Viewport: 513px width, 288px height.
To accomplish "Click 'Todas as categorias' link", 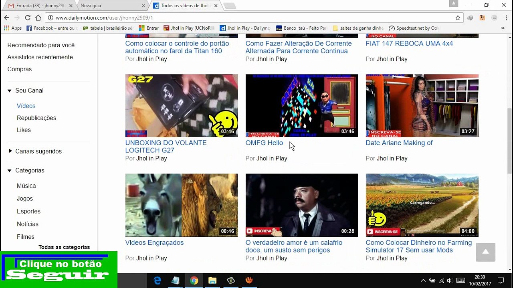I will 64,247.
